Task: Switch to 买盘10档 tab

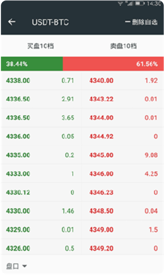Action: click(x=40, y=46)
